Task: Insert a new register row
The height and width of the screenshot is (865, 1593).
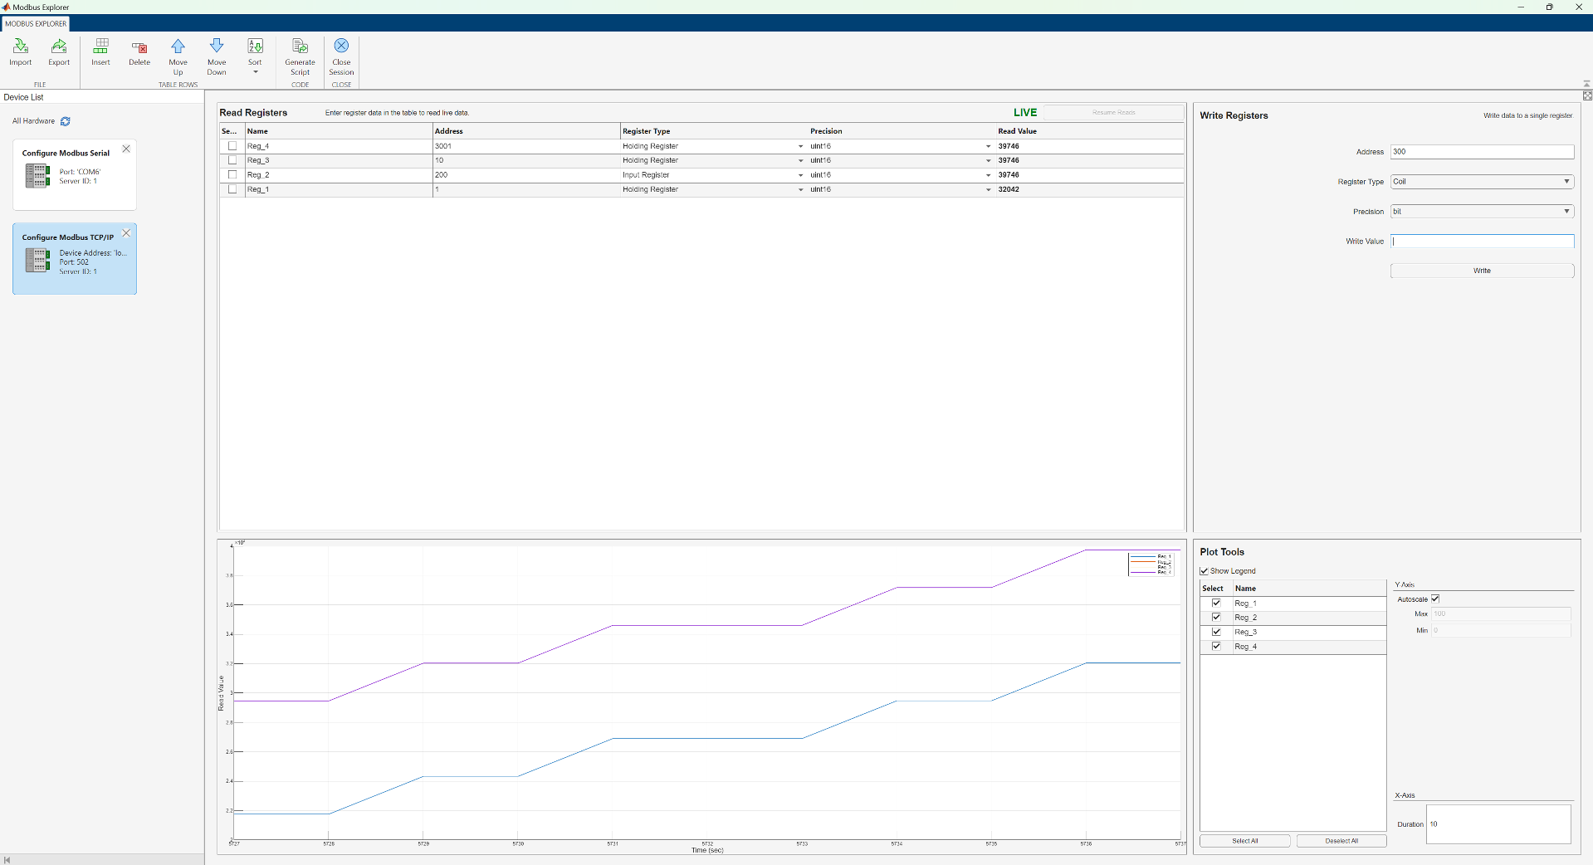Action: (x=100, y=52)
